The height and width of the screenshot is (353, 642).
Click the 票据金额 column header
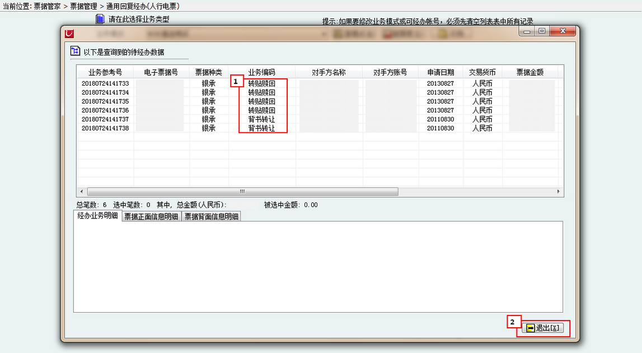(x=529, y=73)
